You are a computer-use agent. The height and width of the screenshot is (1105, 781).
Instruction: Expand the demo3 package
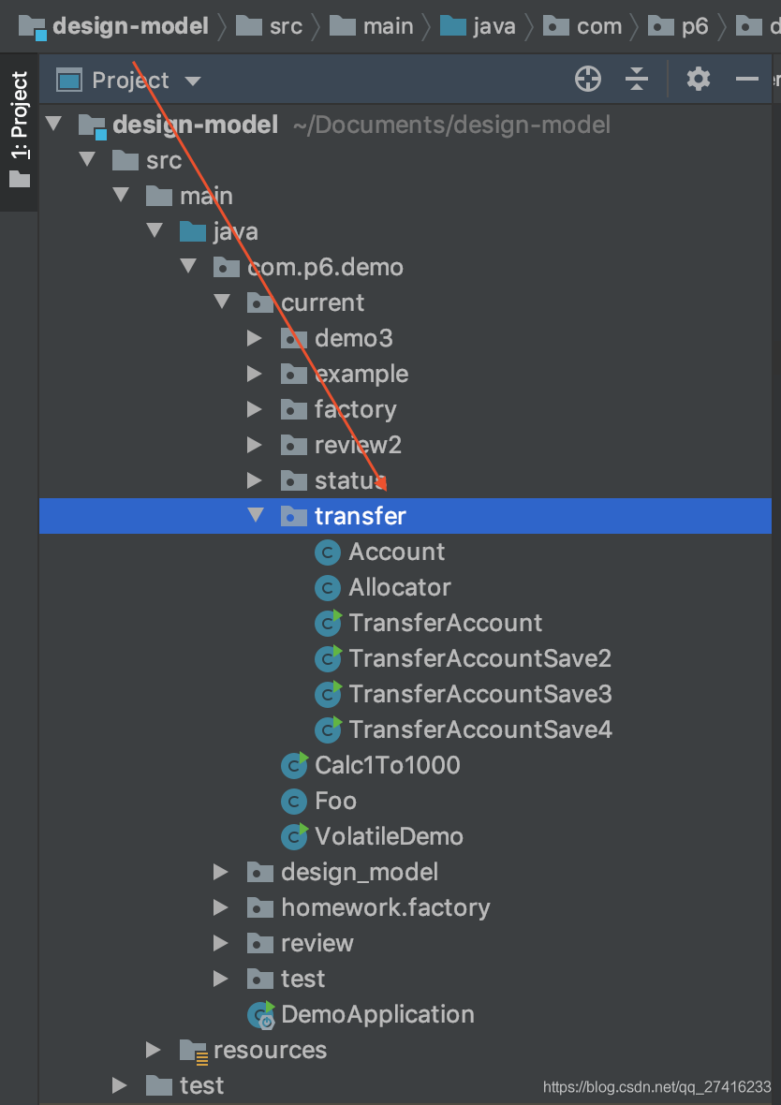(255, 338)
